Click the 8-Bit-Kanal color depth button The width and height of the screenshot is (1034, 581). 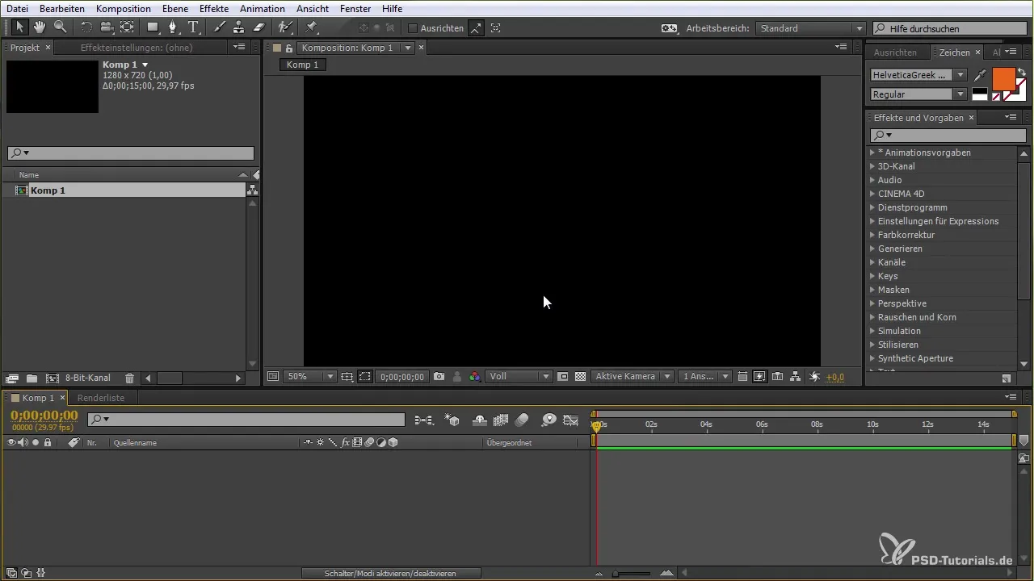(x=88, y=378)
